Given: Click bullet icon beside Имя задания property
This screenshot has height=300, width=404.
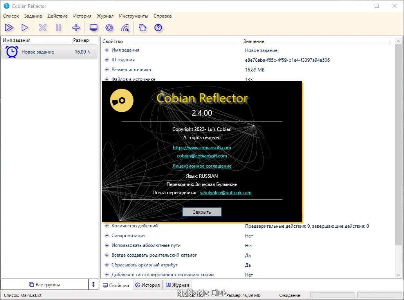Looking at the screenshot, I should 107,50.
